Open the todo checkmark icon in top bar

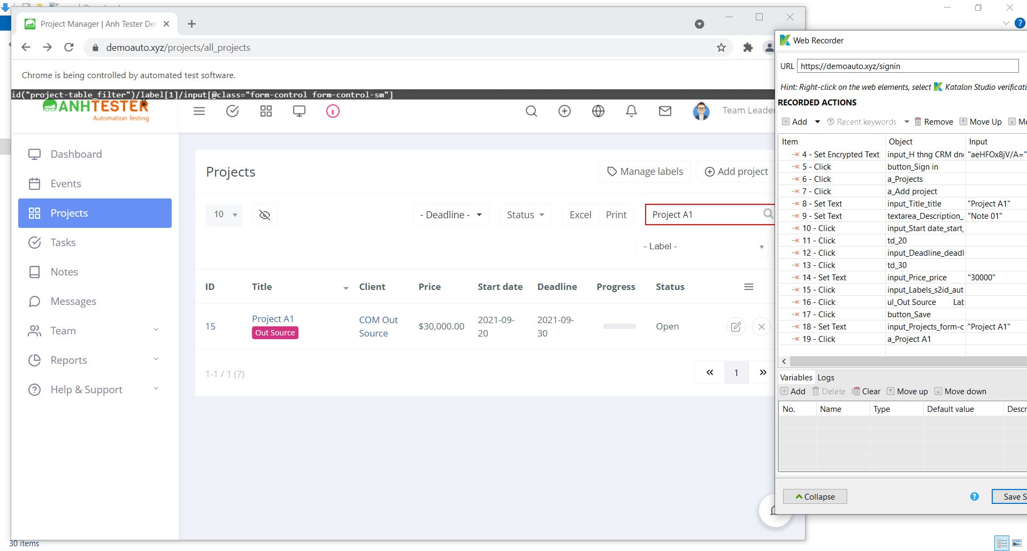coord(232,111)
